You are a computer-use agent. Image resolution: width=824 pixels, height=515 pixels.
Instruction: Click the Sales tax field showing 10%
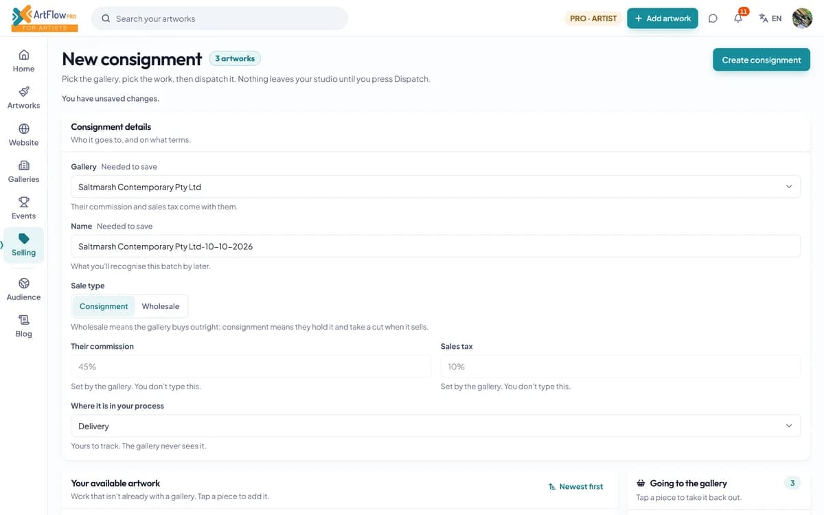[x=621, y=367]
